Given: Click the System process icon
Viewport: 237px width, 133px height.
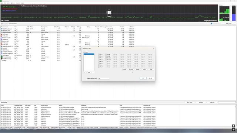Looking at the screenshot, I should tap(1, 61).
